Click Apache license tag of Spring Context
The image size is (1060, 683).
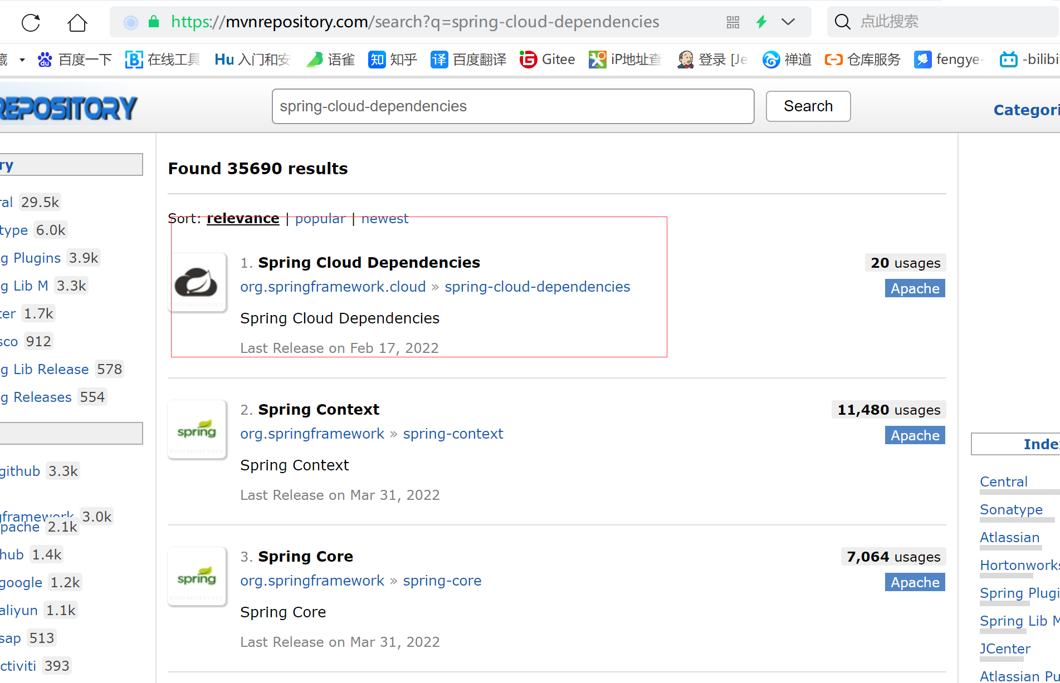[915, 435]
